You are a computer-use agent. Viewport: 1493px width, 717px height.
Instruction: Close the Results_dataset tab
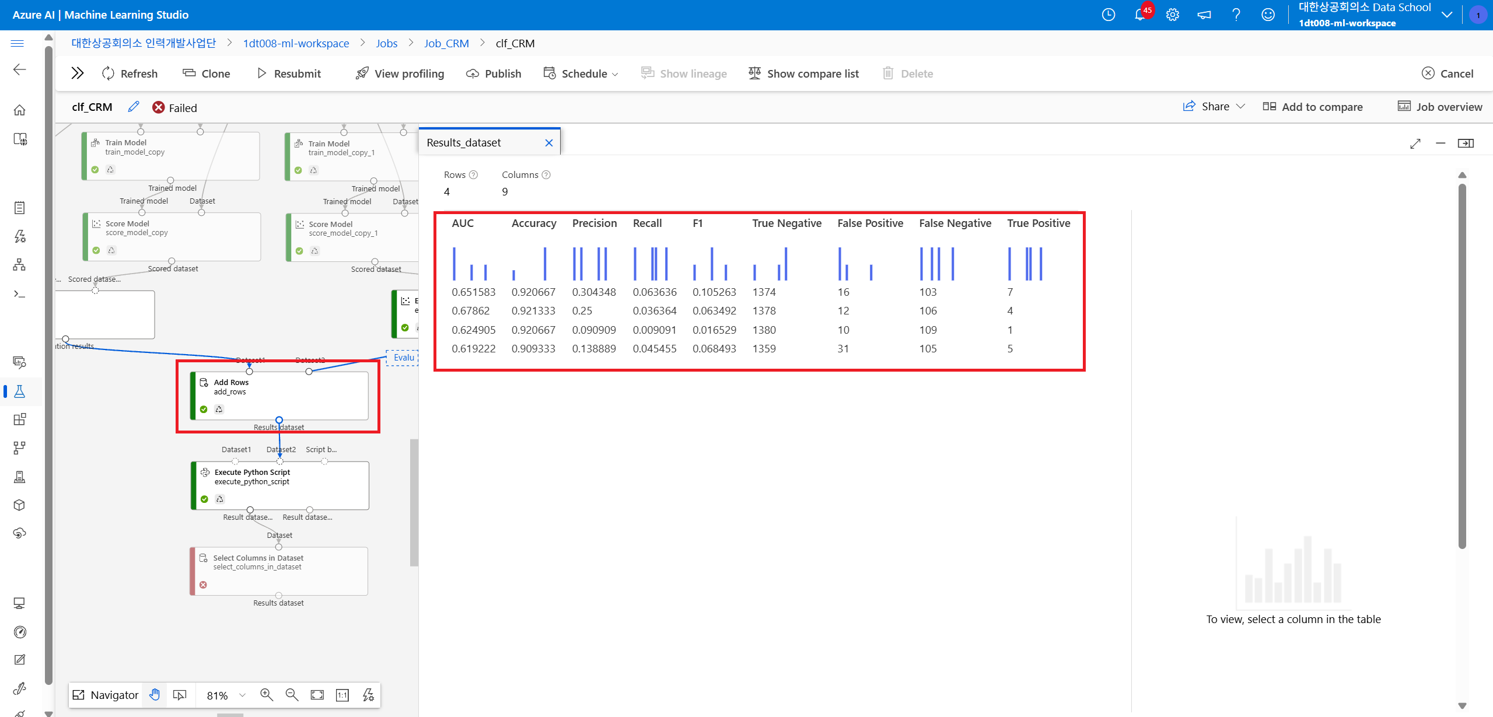tap(548, 142)
